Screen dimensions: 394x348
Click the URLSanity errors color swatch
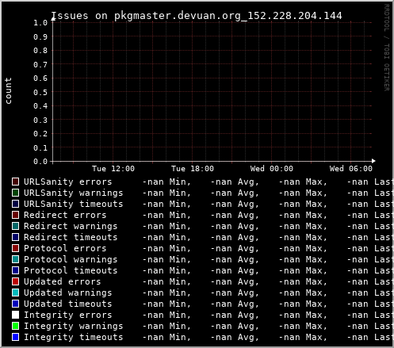(x=15, y=182)
